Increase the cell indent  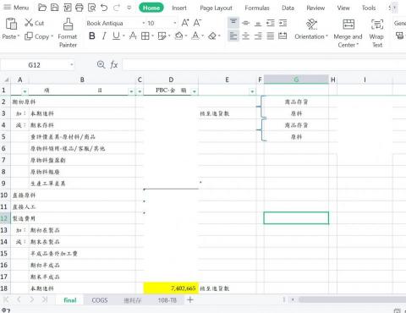[x=283, y=23]
